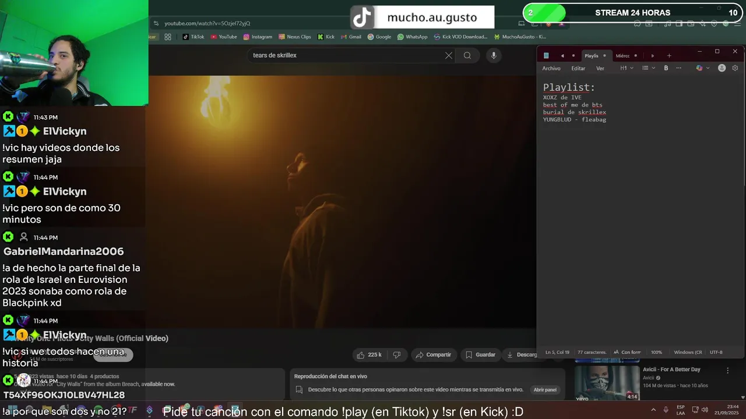Open the taskbar clock showing 23:44
Image resolution: width=746 pixels, height=419 pixels.
(x=726, y=410)
